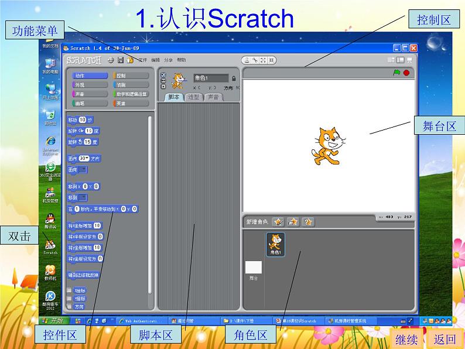Click the sprite name field 角色1
Image resolution: width=465 pixels, height=349 pixels.
click(211, 78)
